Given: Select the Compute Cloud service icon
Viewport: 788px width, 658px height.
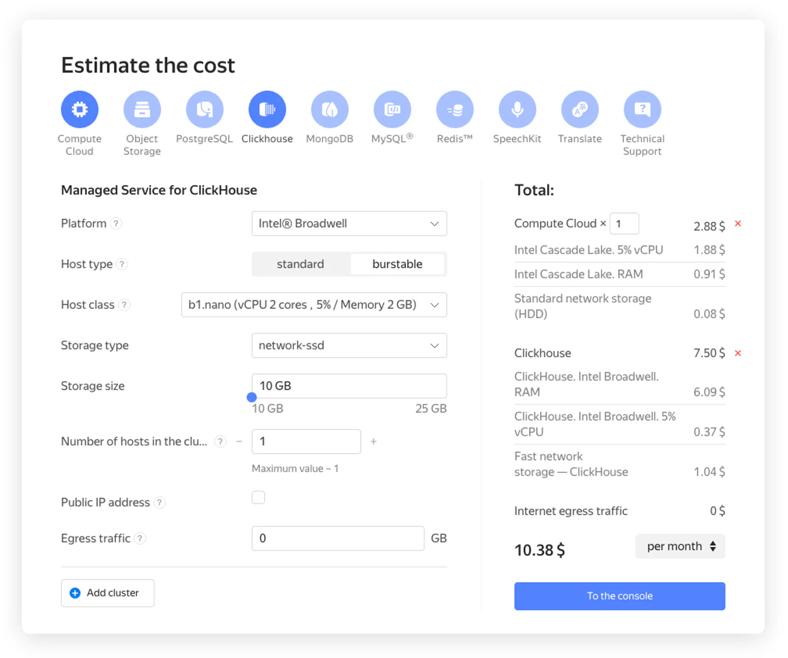Looking at the screenshot, I should (80, 109).
